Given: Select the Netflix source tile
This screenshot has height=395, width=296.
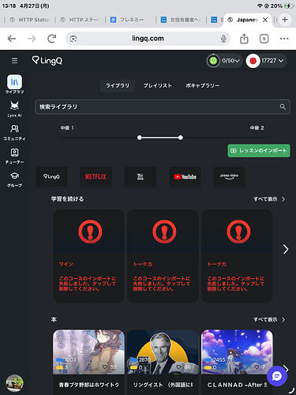Looking at the screenshot, I should (x=96, y=176).
